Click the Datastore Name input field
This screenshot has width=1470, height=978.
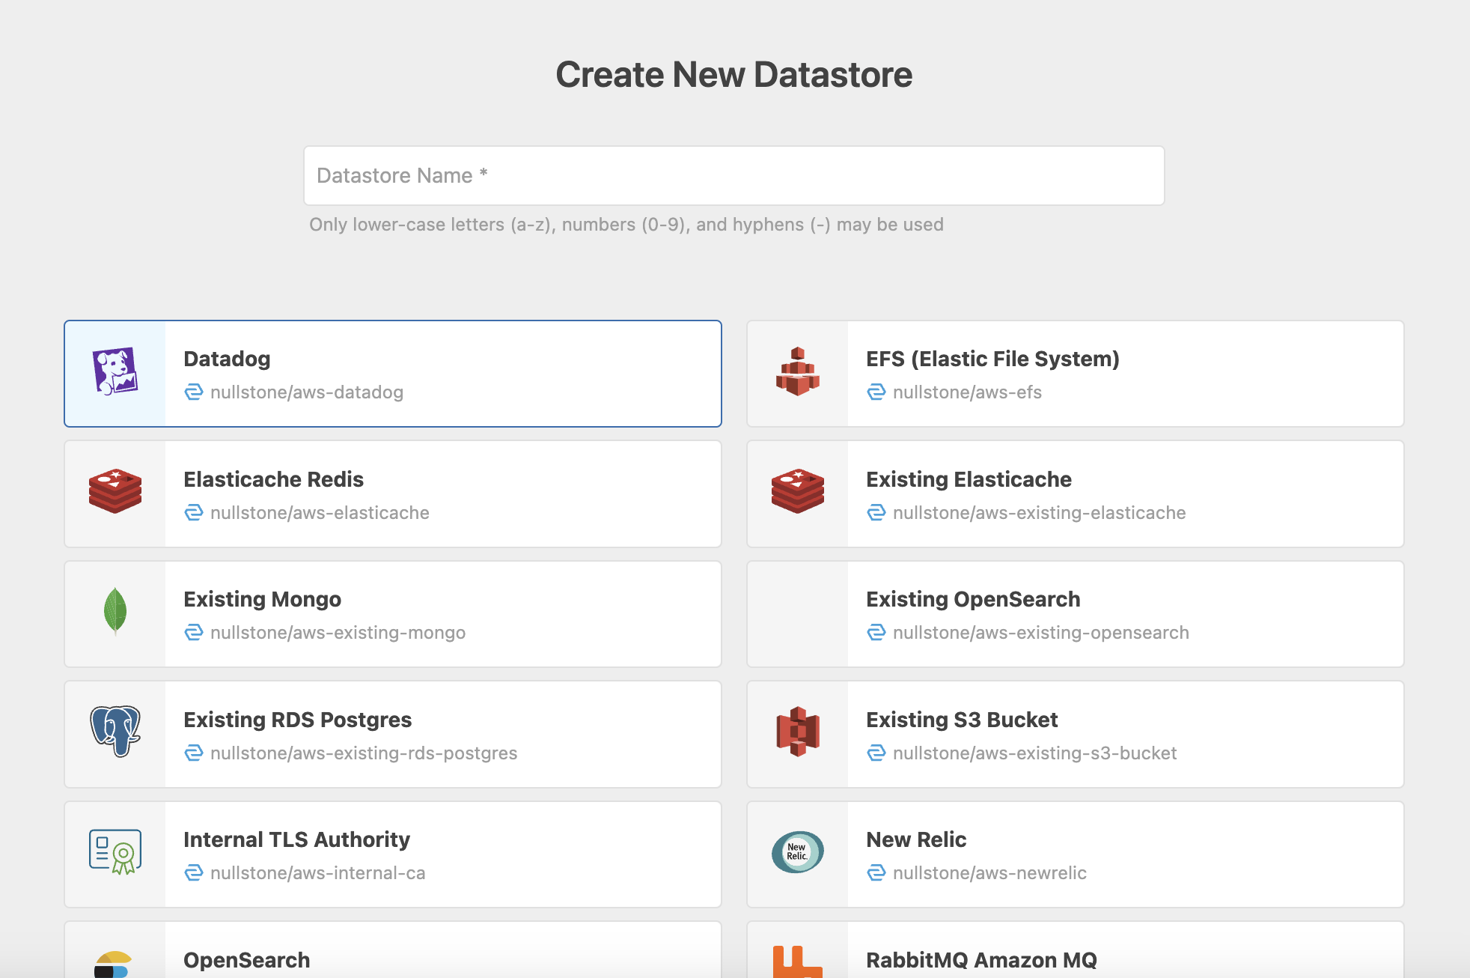(734, 175)
